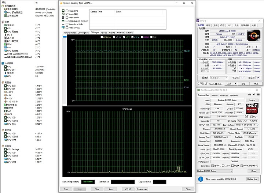Uncheck the Stress FPU checkbox

tap(67, 14)
